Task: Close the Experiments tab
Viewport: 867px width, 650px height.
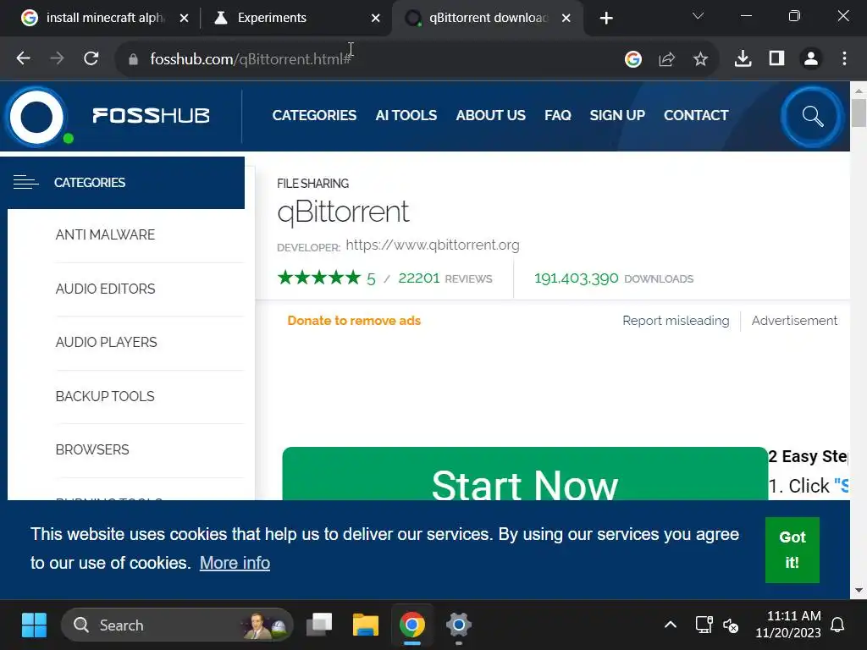Action: click(375, 19)
